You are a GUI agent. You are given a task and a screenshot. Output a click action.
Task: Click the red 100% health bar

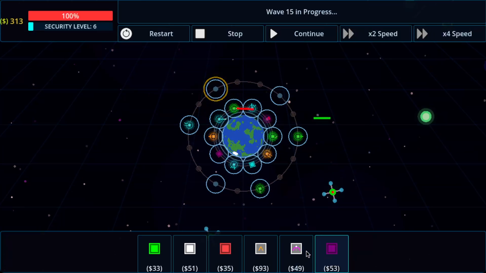70,16
